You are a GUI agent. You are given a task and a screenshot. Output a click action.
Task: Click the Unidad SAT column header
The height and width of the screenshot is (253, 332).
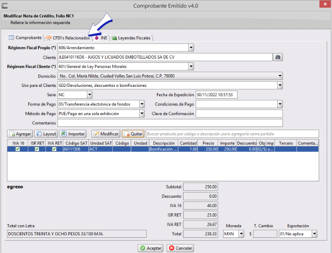(x=101, y=143)
